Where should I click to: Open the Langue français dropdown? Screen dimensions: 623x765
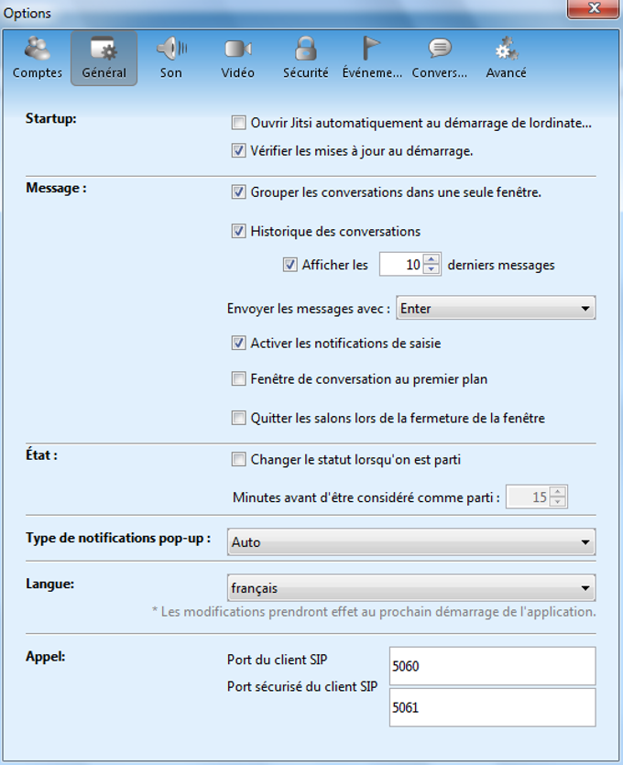411,588
